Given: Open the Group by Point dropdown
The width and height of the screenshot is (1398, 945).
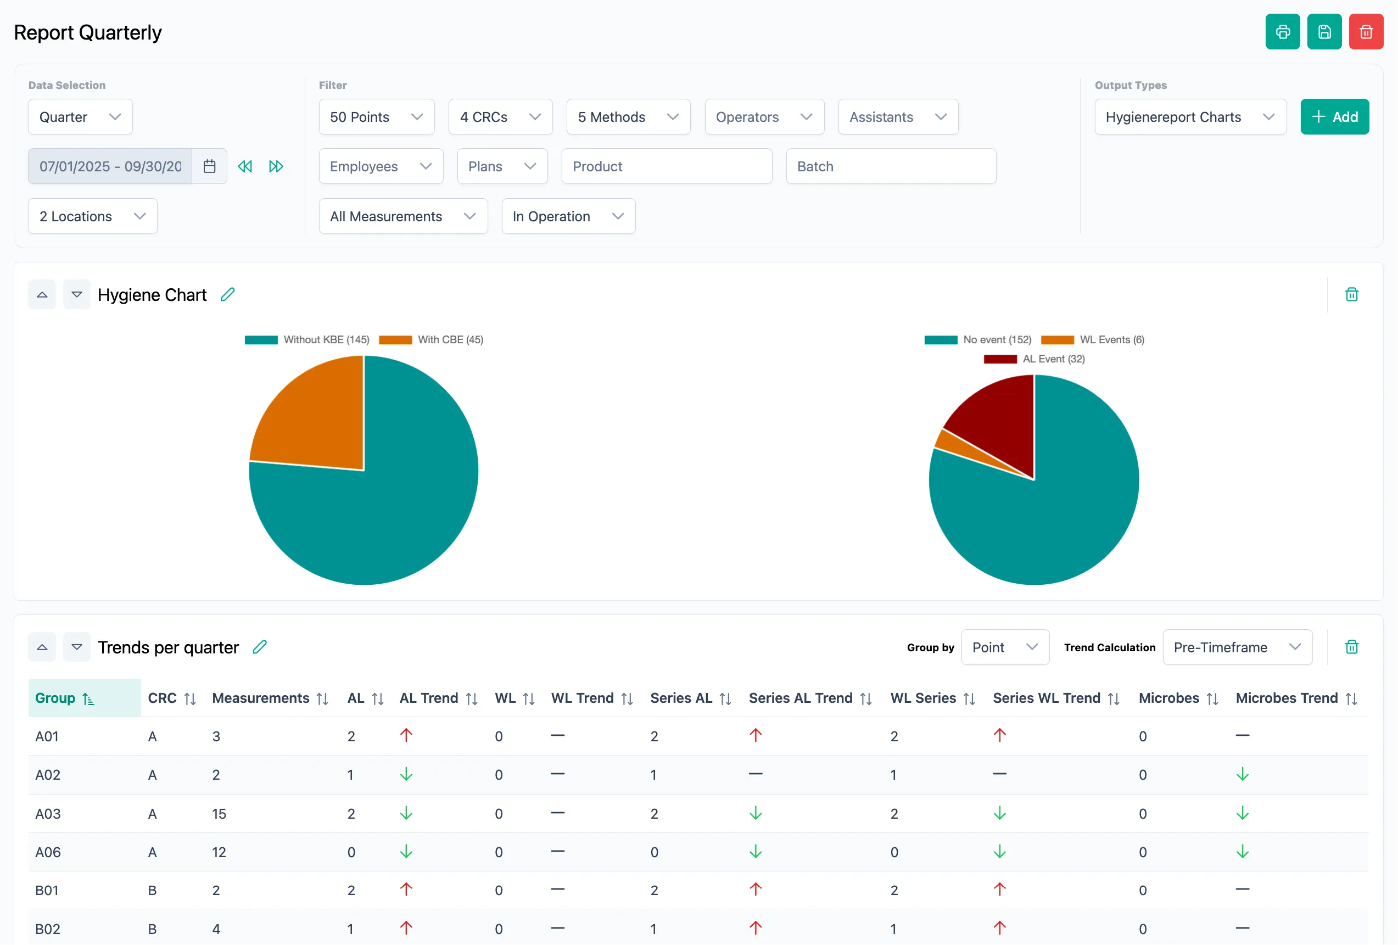Looking at the screenshot, I should [x=1005, y=647].
